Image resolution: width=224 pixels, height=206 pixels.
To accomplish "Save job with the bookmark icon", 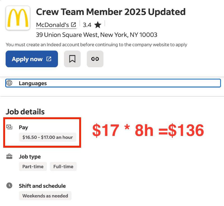I will [72, 59].
